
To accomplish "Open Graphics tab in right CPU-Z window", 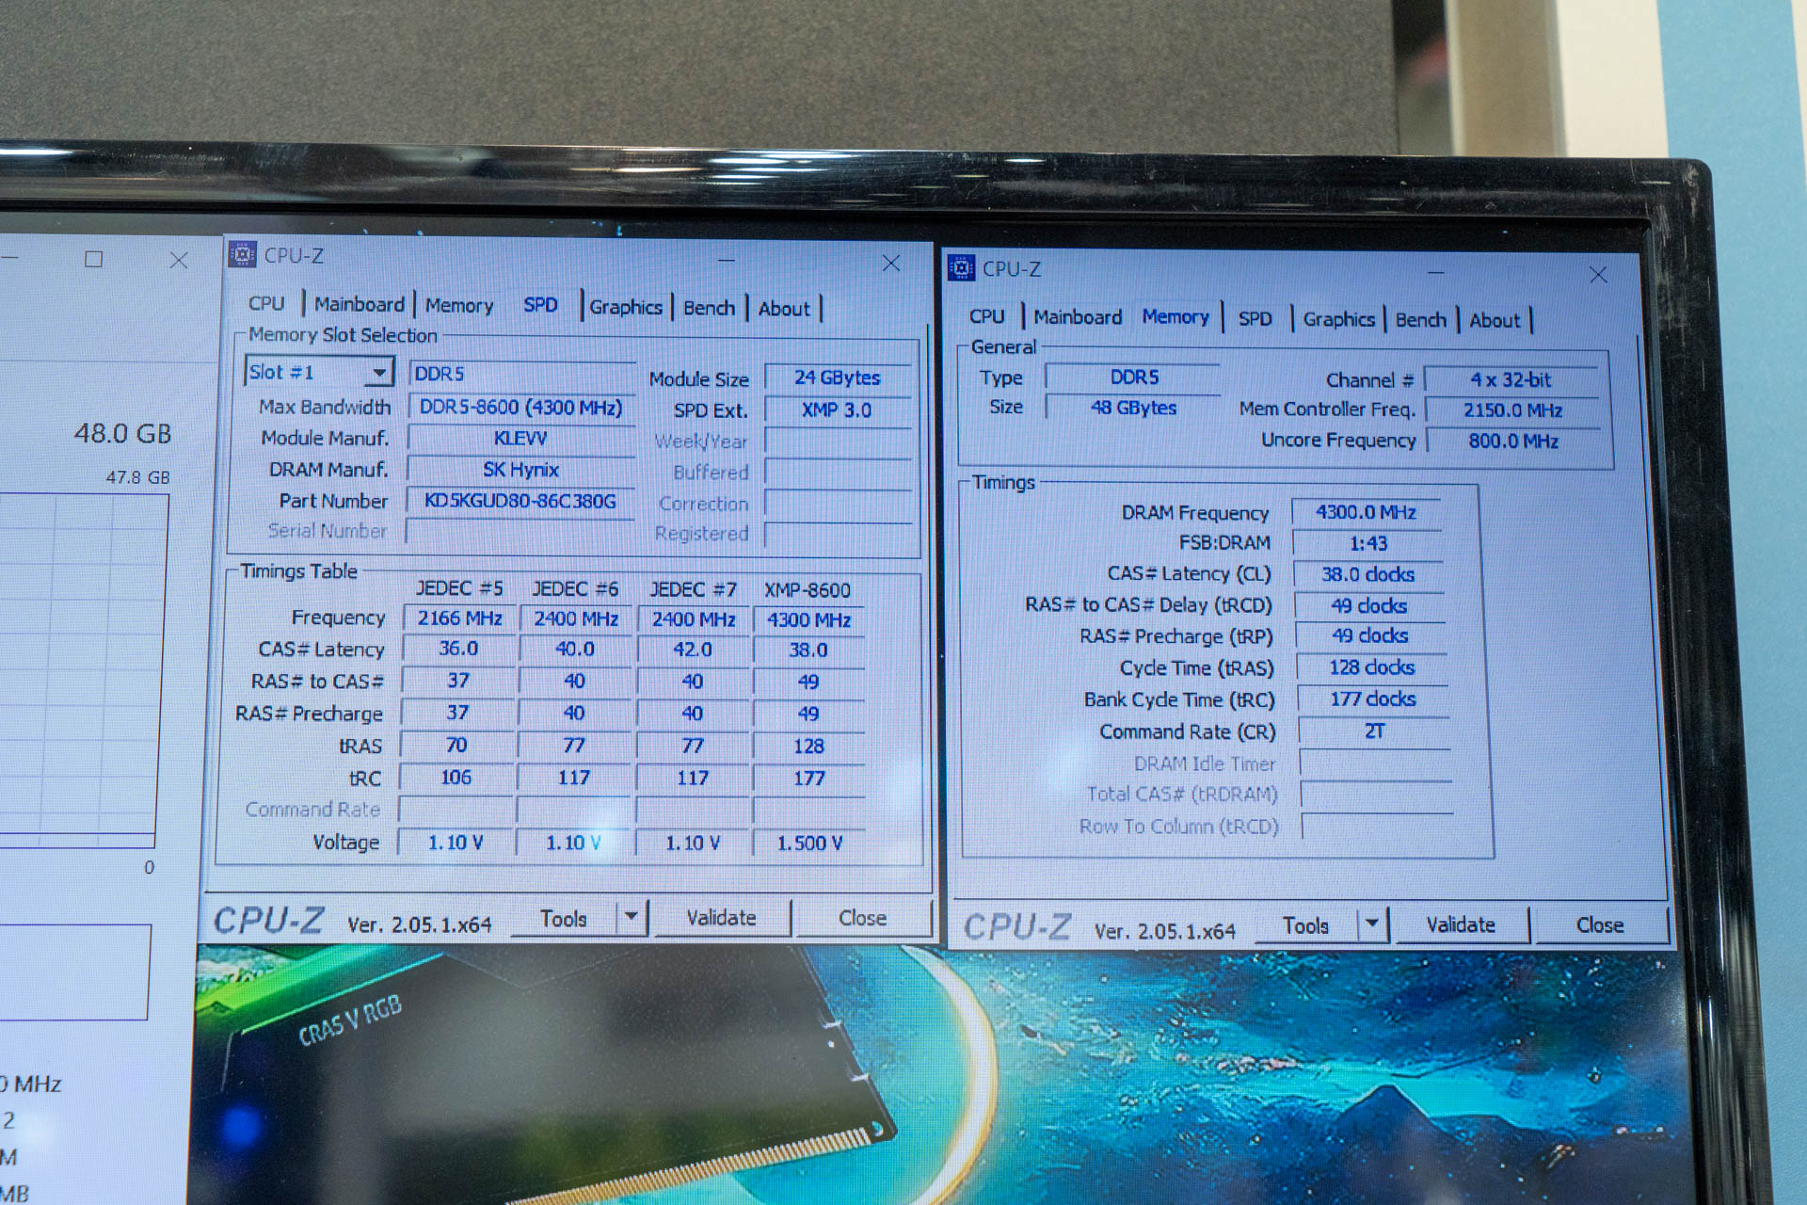I will point(1338,319).
